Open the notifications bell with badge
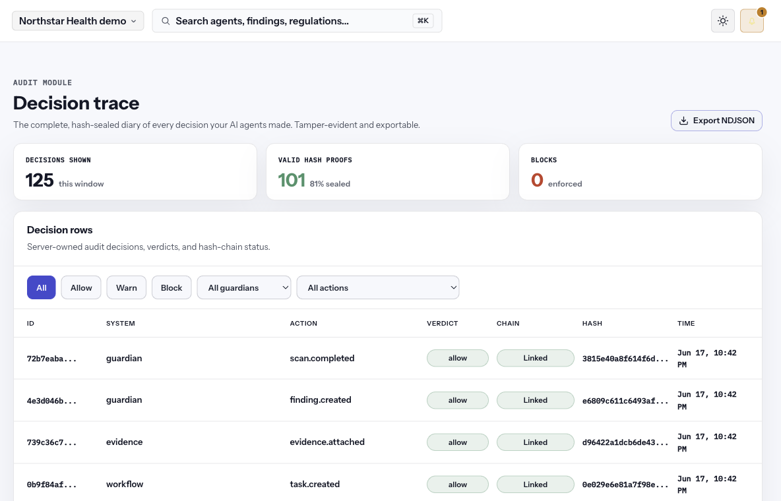Screen dimensions: 781x501 (751, 21)
